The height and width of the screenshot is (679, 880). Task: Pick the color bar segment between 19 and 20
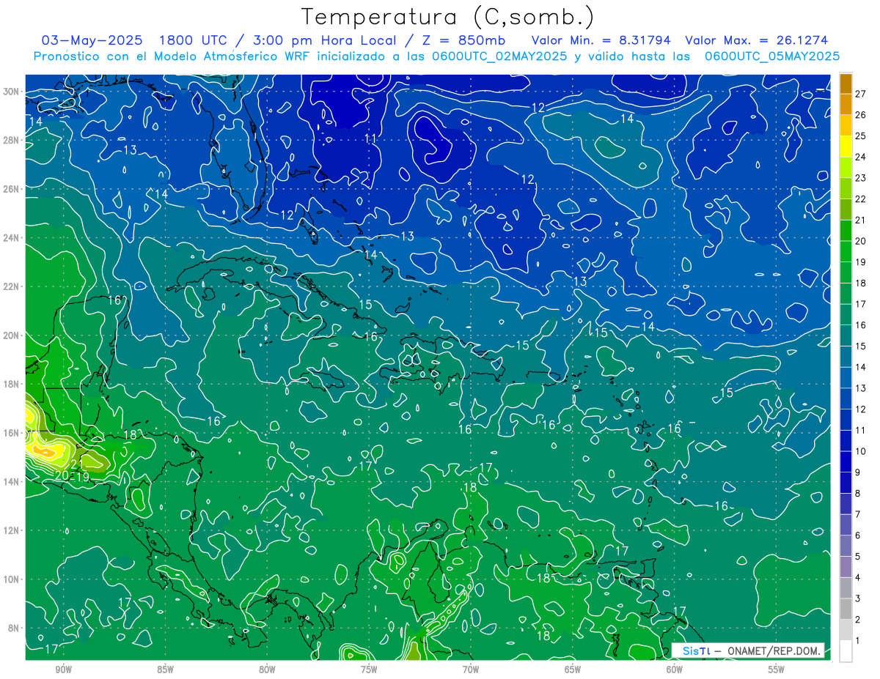(846, 251)
